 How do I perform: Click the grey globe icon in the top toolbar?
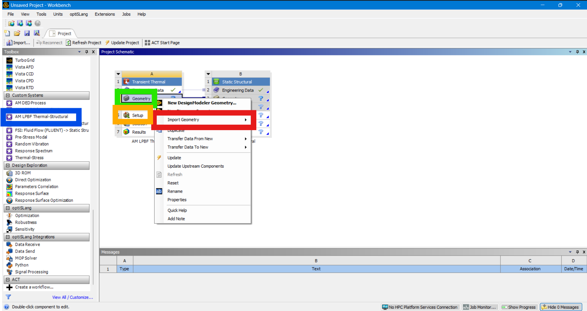(38, 23)
